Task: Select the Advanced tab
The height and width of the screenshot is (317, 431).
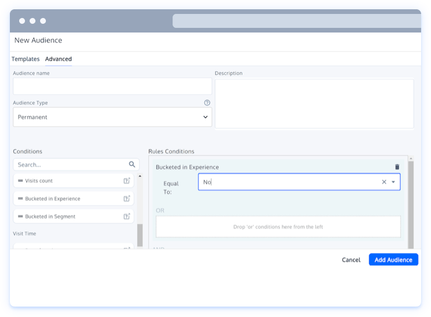Action: (x=58, y=59)
